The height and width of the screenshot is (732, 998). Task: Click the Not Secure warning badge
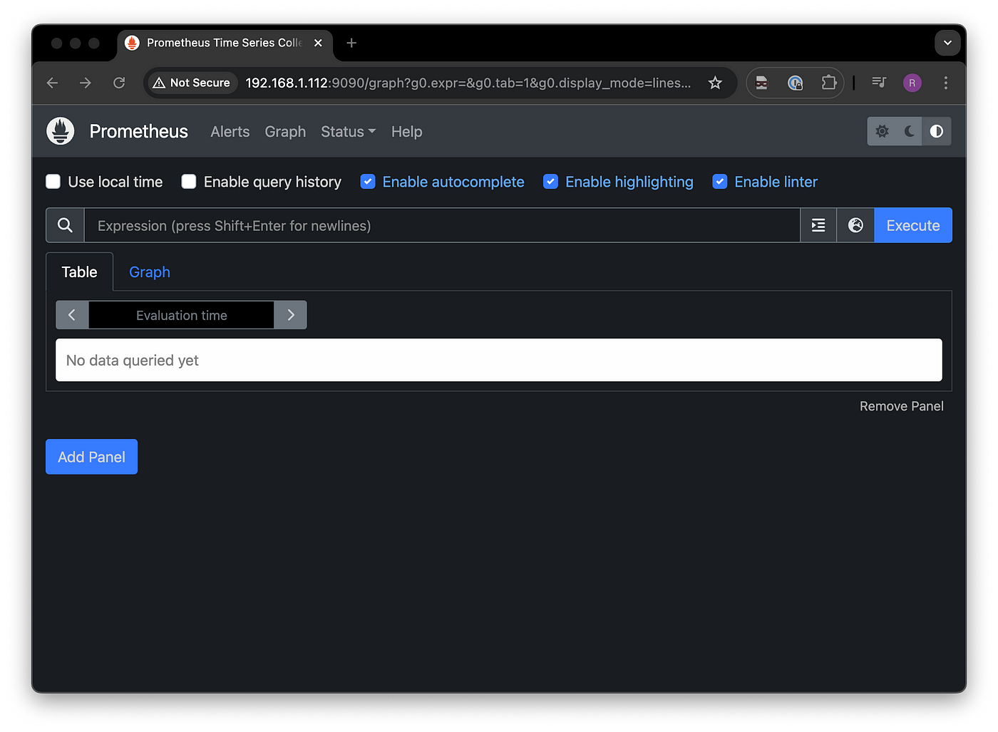coord(192,83)
